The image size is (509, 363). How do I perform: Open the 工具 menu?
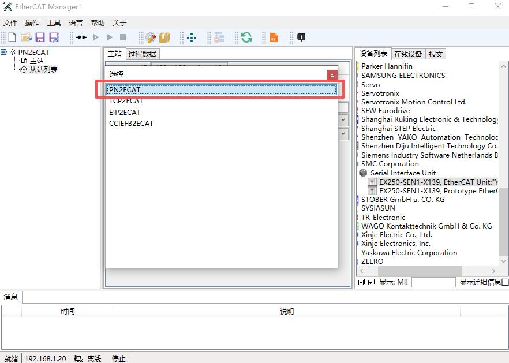click(54, 23)
